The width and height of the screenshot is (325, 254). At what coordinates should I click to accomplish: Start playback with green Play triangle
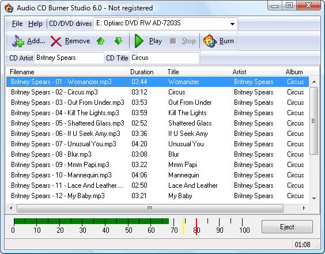click(x=139, y=41)
